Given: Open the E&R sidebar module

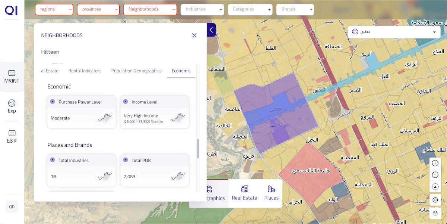Looking at the screenshot, I should pos(12,136).
